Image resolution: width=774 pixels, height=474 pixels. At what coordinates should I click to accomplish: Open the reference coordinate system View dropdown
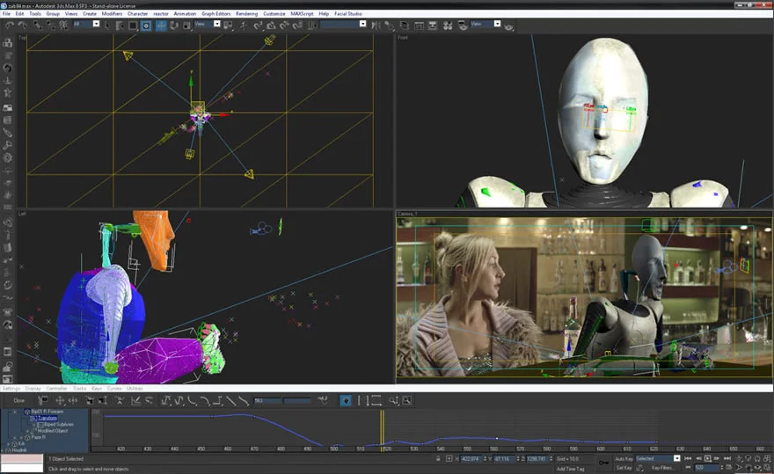click(208, 24)
